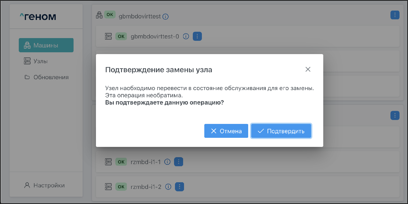
Task: Click server icon beside rzmbd-i1-1
Action: pyautogui.click(x=108, y=162)
